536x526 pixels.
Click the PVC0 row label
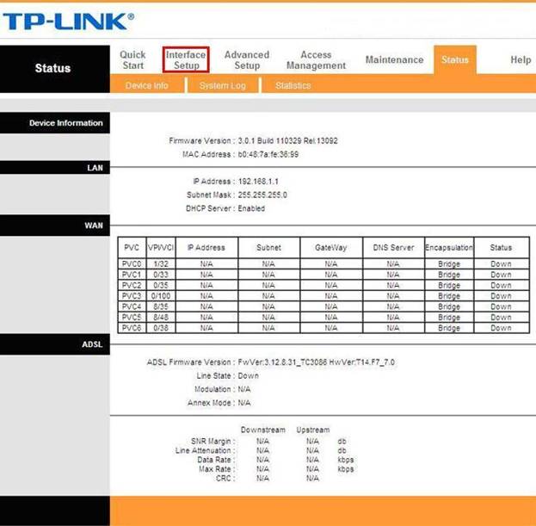point(132,263)
